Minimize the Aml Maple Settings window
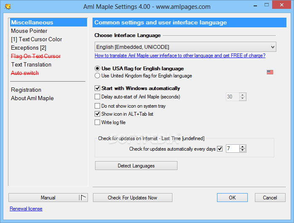 click(255, 5)
